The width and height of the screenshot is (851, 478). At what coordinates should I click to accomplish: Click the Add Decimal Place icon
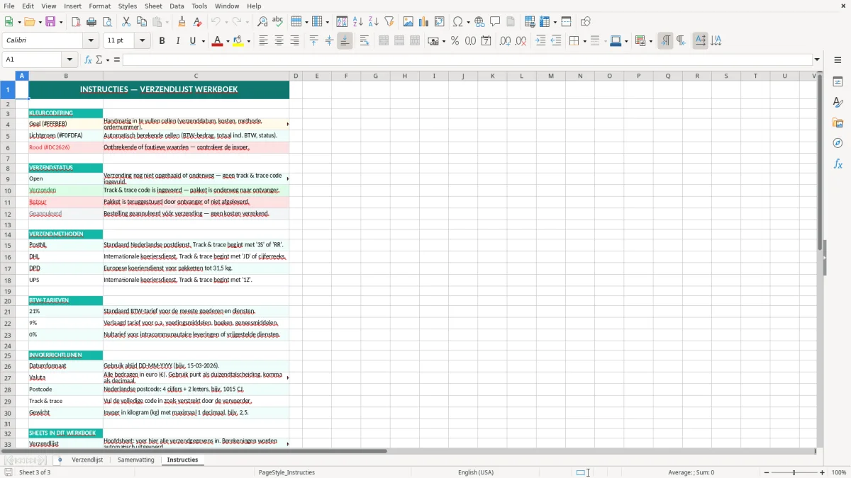505,41
